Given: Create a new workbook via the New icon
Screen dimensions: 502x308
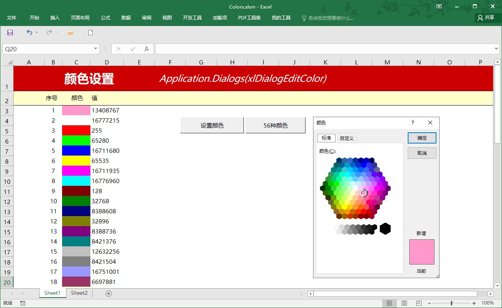Looking at the screenshot, I should point(90,33).
